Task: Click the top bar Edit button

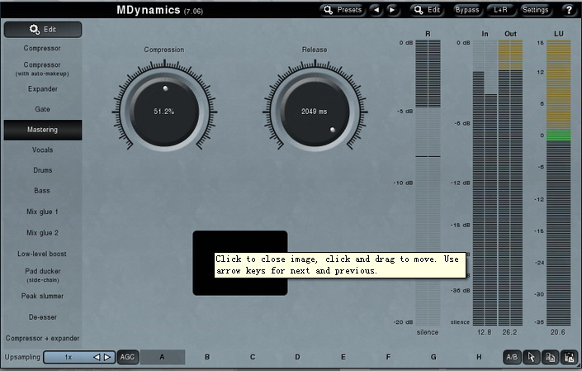Action: tap(427, 10)
